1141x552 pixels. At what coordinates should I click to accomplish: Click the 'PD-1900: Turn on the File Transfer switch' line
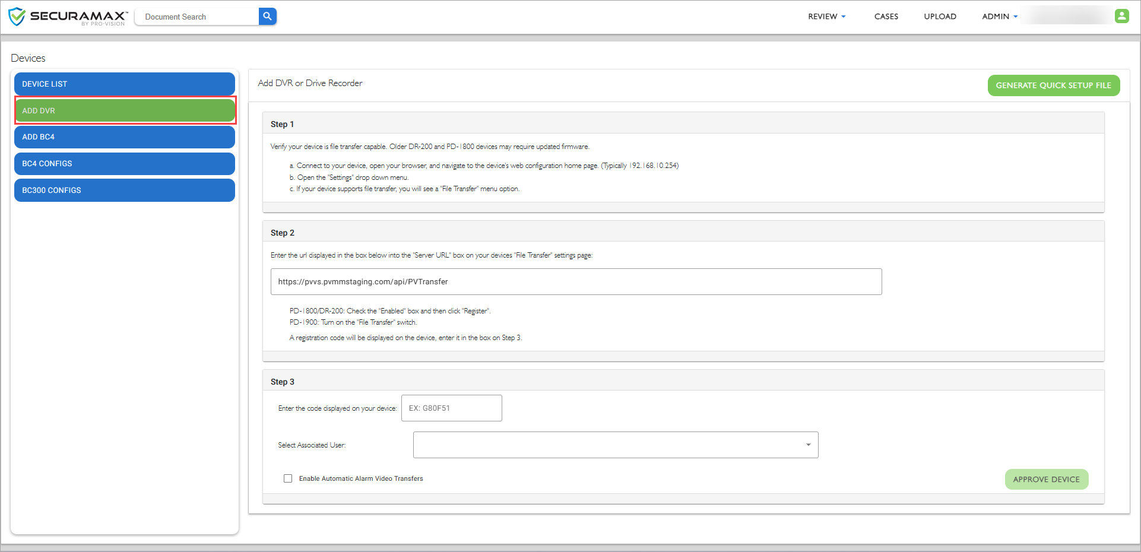click(353, 322)
